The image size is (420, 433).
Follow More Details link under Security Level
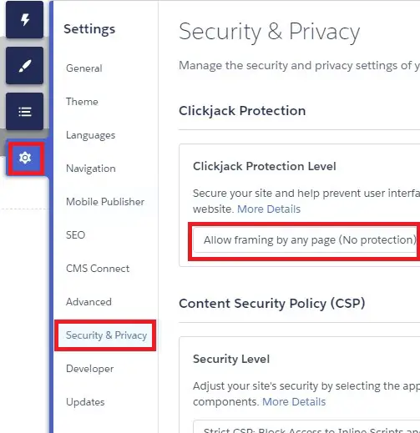coord(294,402)
